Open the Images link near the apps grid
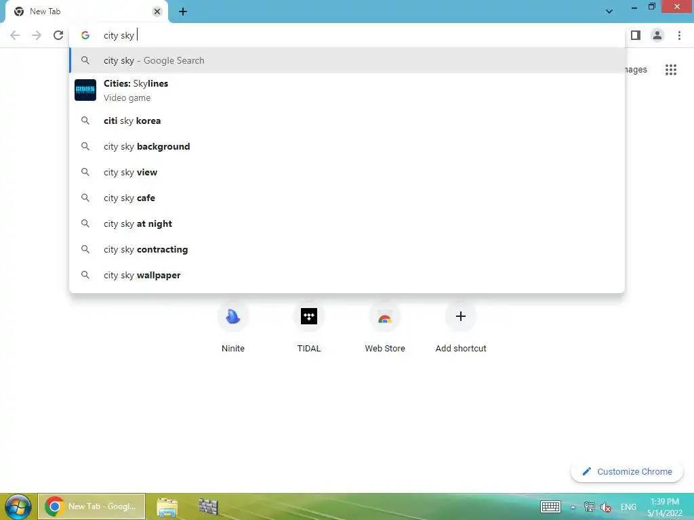Image resolution: width=694 pixels, height=520 pixels. (x=636, y=70)
